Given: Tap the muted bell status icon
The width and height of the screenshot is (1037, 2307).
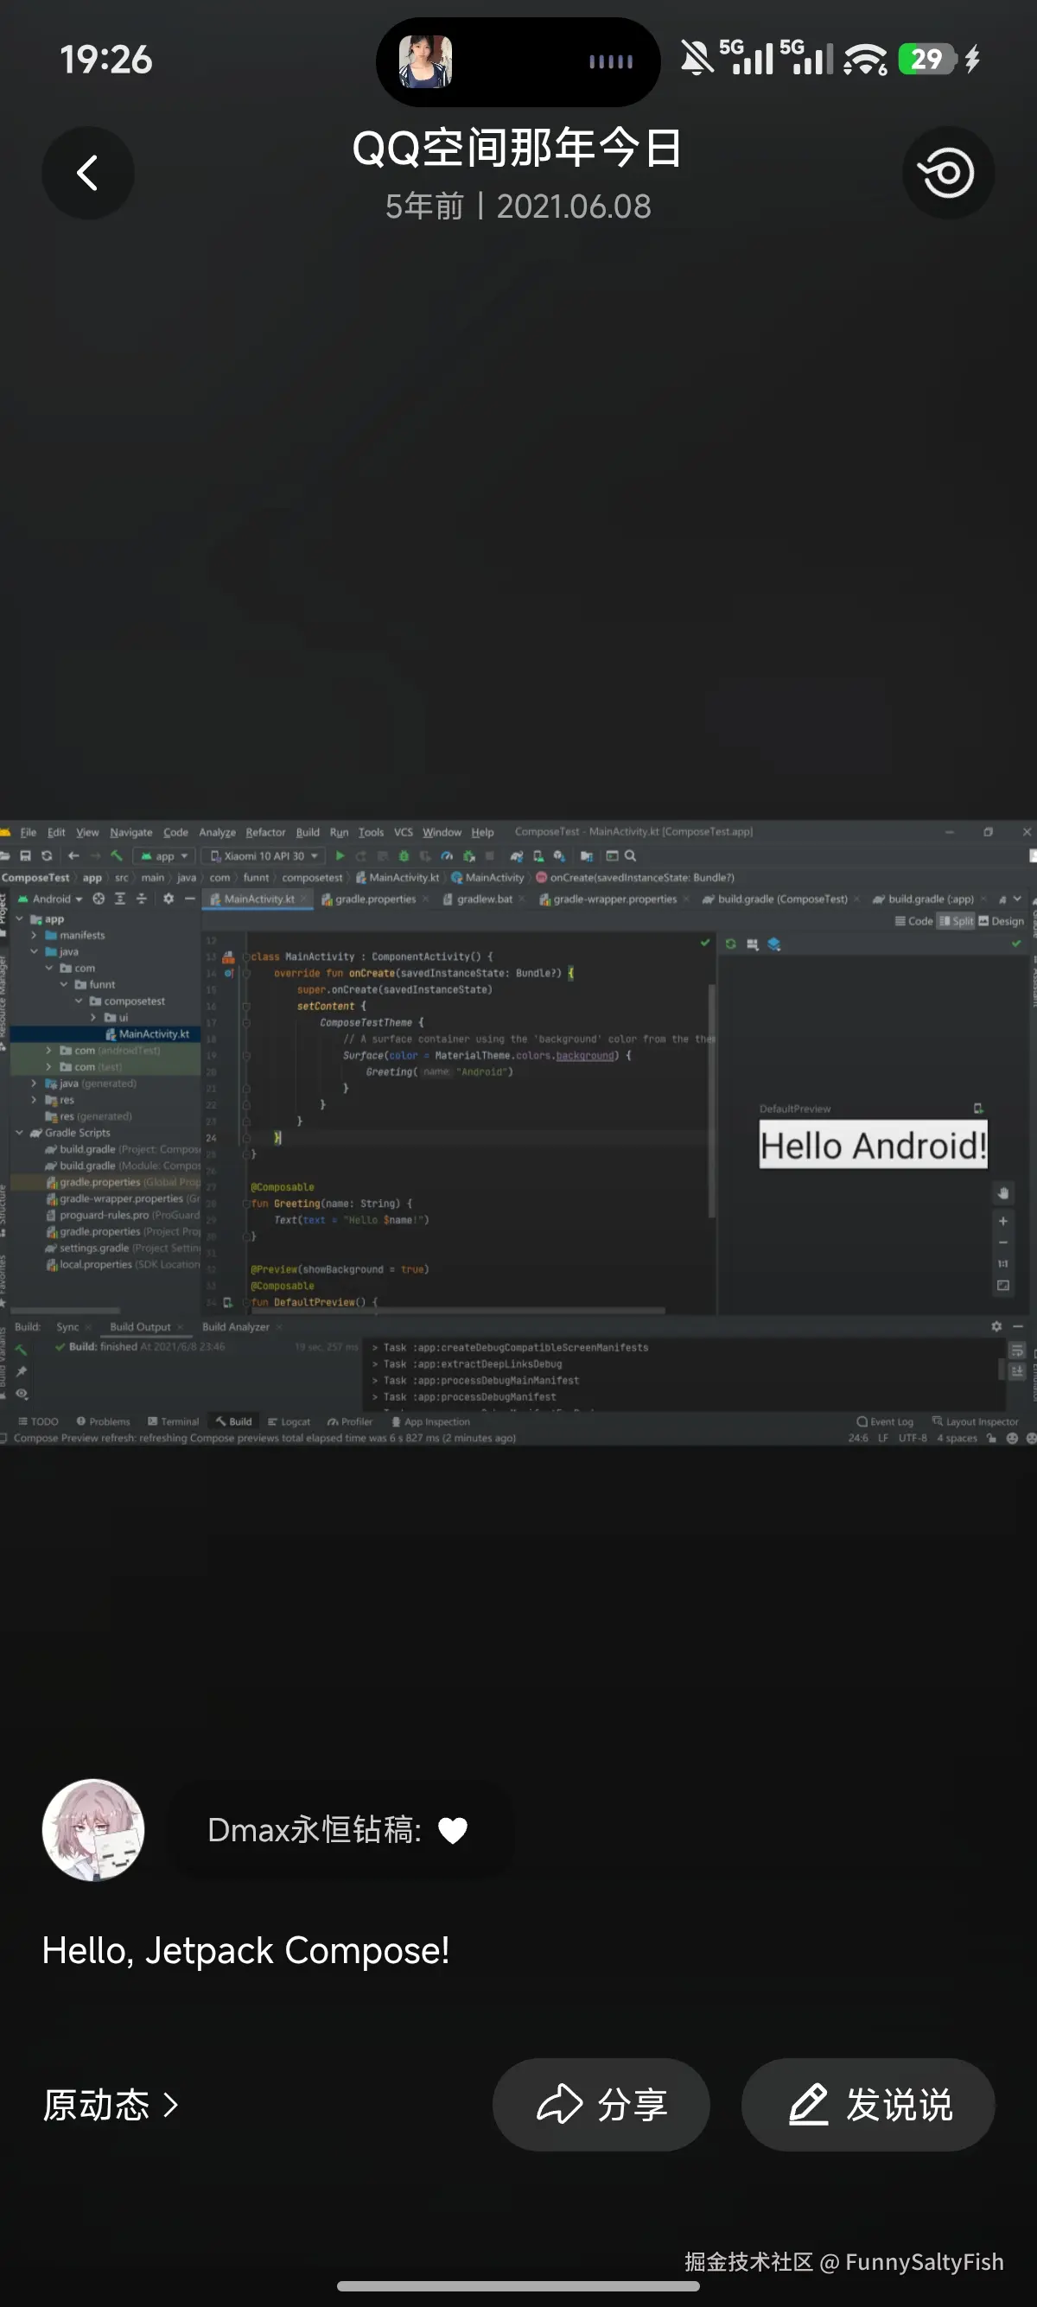Looking at the screenshot, I should [696, 59].
